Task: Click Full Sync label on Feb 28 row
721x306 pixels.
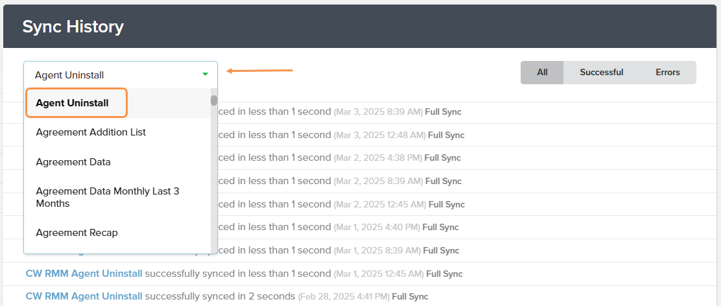Action: [x=410, y=297]
